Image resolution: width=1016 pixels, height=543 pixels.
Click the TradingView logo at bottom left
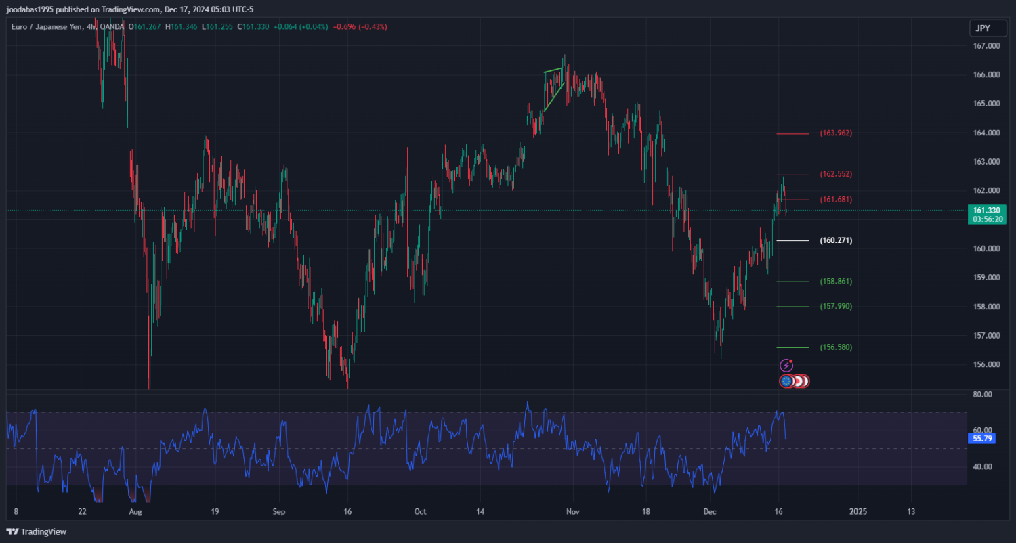coord(37,531)
